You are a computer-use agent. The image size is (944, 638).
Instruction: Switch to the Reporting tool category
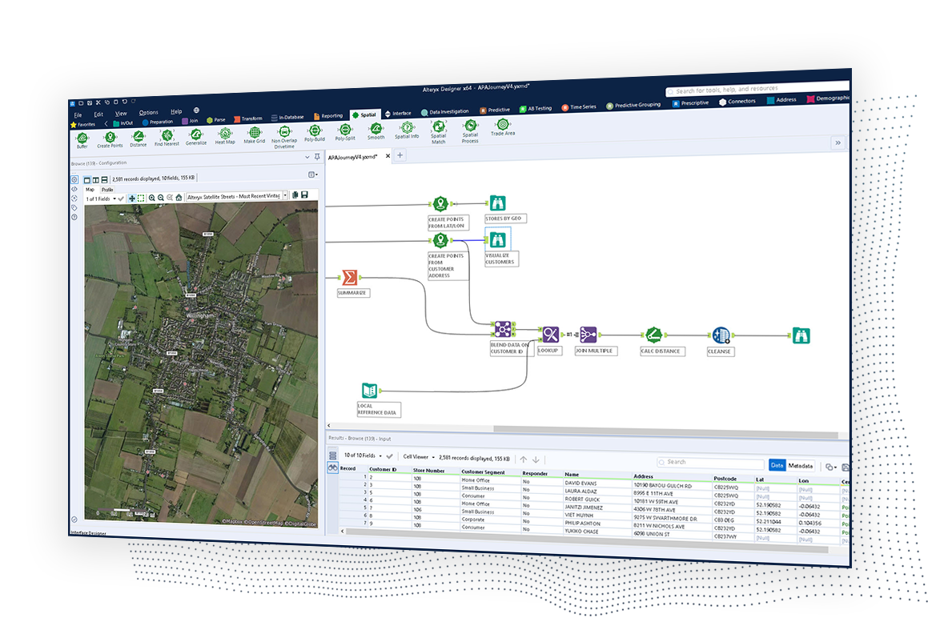click(328, 115)
